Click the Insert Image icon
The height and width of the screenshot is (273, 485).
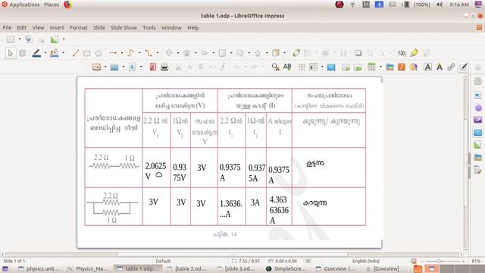tap(390, 67)
